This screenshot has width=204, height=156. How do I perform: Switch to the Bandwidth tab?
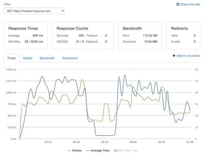pos(47,58)
